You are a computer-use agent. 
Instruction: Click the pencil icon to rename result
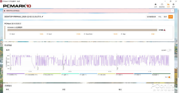[42, 17]
